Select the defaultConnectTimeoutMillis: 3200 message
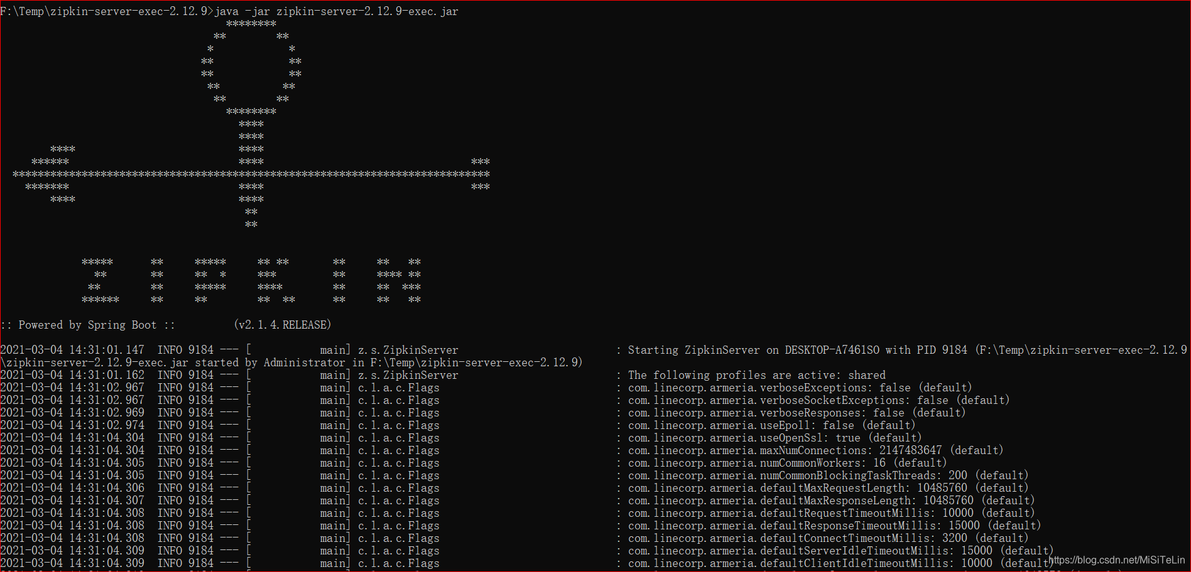1191x572 pixels. (828, 538)
